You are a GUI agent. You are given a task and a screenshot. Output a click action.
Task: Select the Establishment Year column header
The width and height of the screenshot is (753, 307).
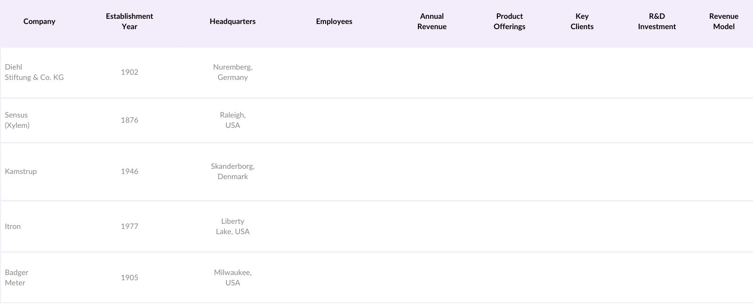point(129,22)
